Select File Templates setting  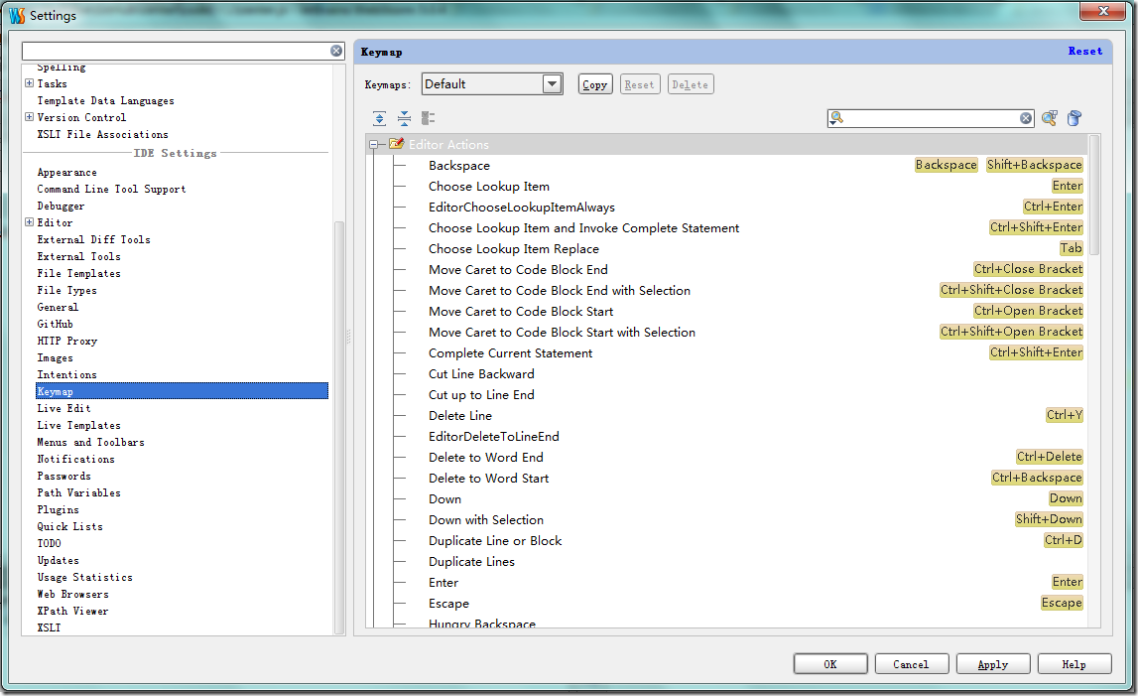(x=79, y=273)
